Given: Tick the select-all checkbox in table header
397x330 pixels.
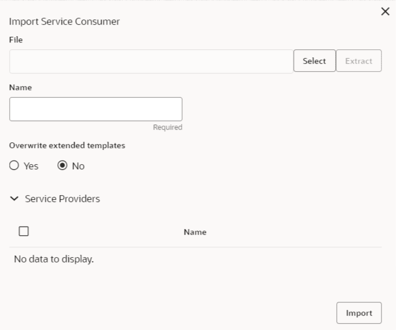Looking at the screenshot, I should pos(23,231).
